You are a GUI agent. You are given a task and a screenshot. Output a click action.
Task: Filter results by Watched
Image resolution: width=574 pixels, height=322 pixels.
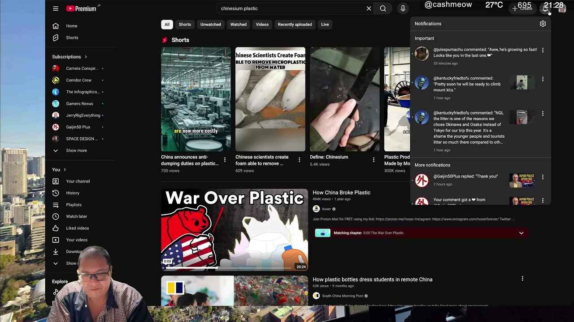[x=239, y=25]
